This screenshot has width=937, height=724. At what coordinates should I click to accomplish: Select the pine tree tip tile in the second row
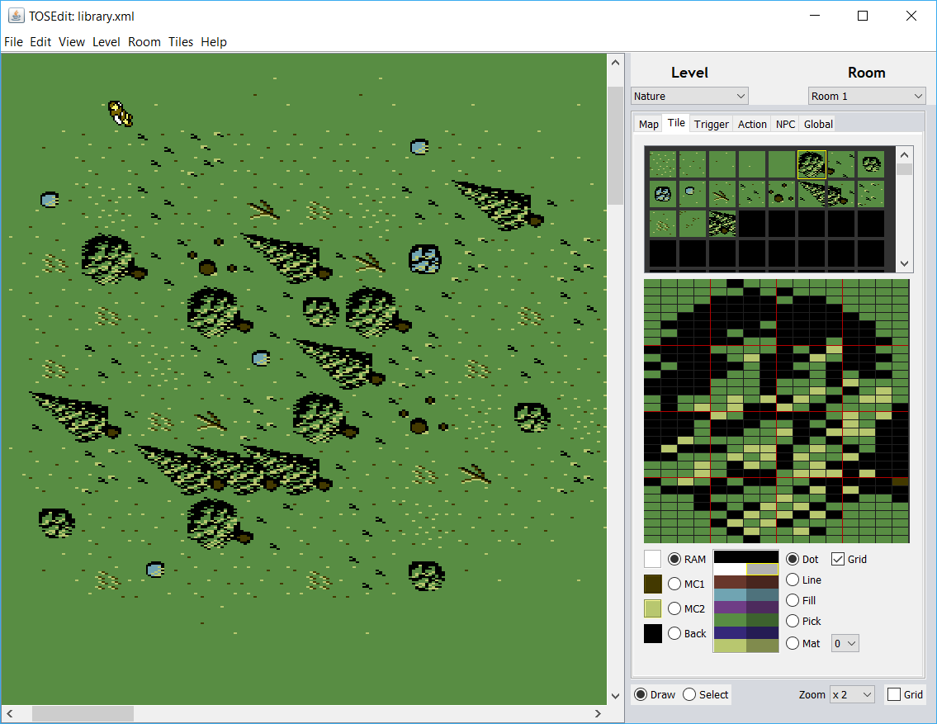pos(812,193)
